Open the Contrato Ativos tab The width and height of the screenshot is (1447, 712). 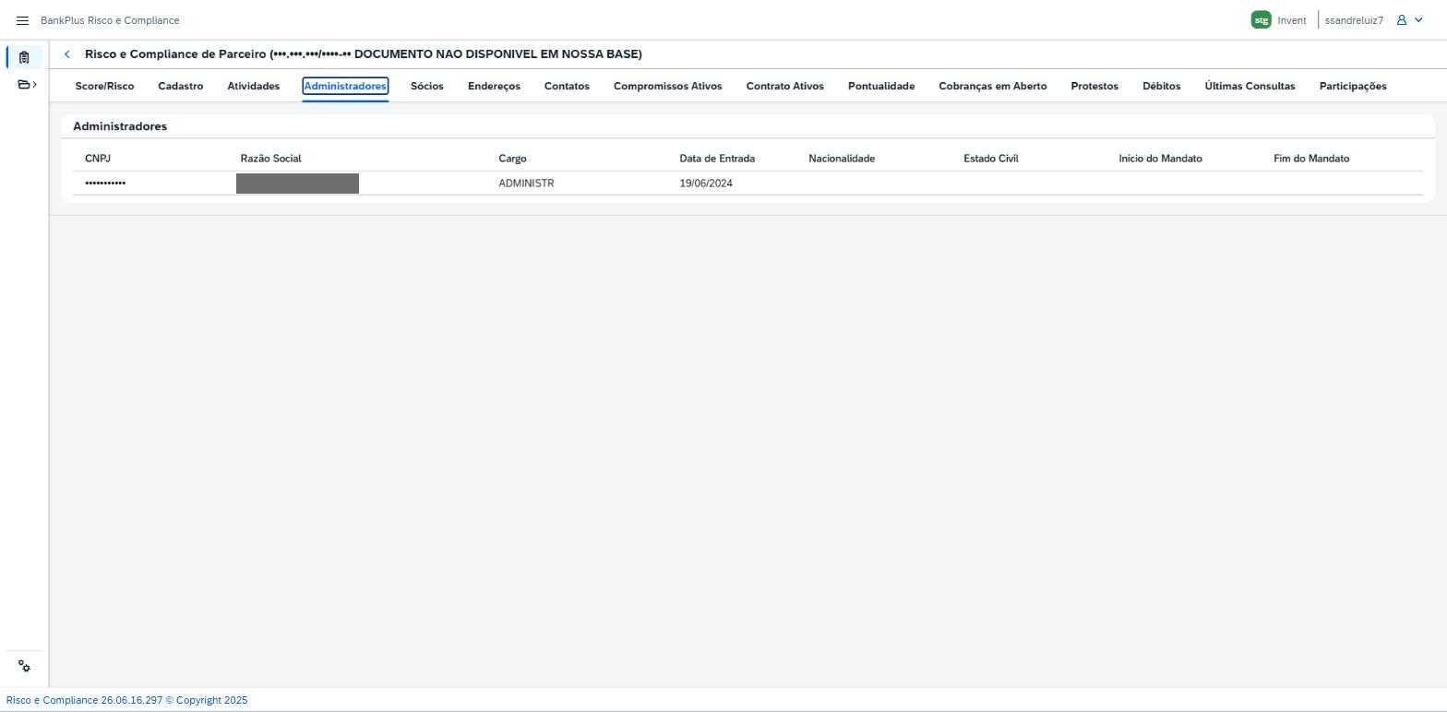[x=785, y=86]
